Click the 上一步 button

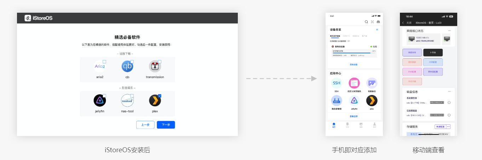click(x=145, y=125)
